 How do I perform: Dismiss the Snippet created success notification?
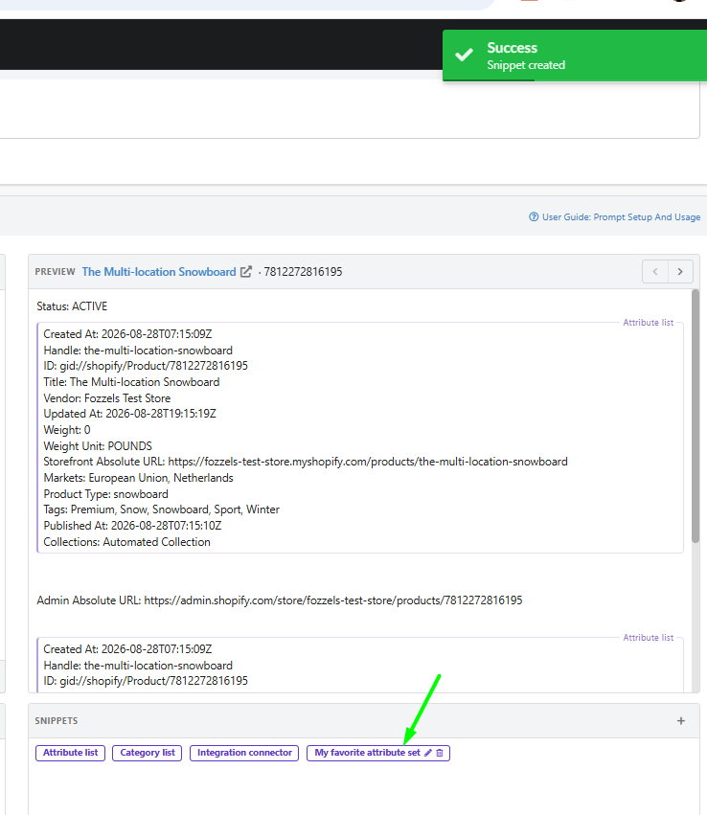pyautogui.click(x=575, y=56)
